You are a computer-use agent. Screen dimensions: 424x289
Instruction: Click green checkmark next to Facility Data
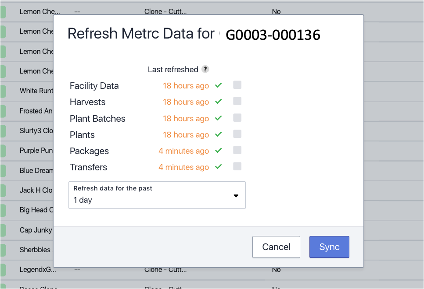pyautogui.click(x=219, y=85)
